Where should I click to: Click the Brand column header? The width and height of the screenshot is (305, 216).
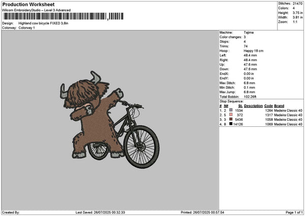point(279,106)
